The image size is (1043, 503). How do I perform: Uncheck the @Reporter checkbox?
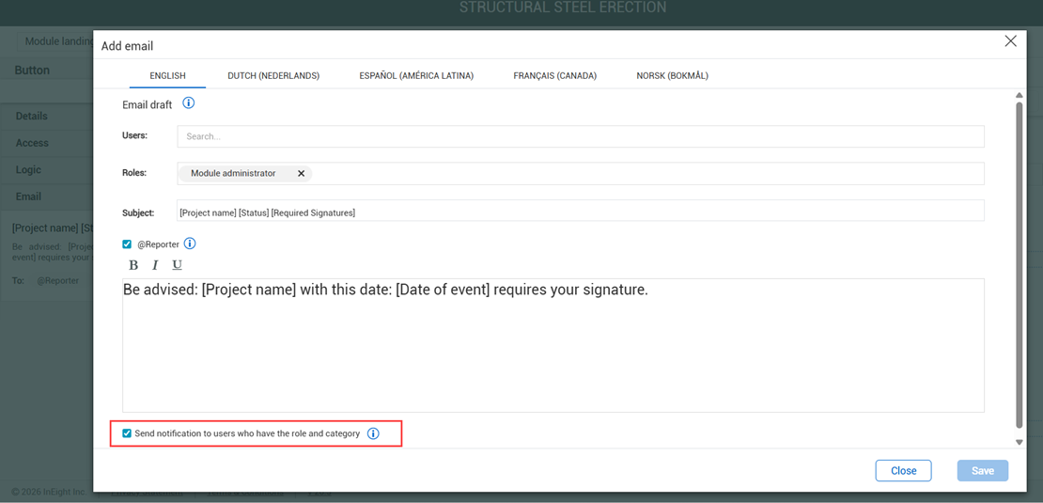(127, 244)
